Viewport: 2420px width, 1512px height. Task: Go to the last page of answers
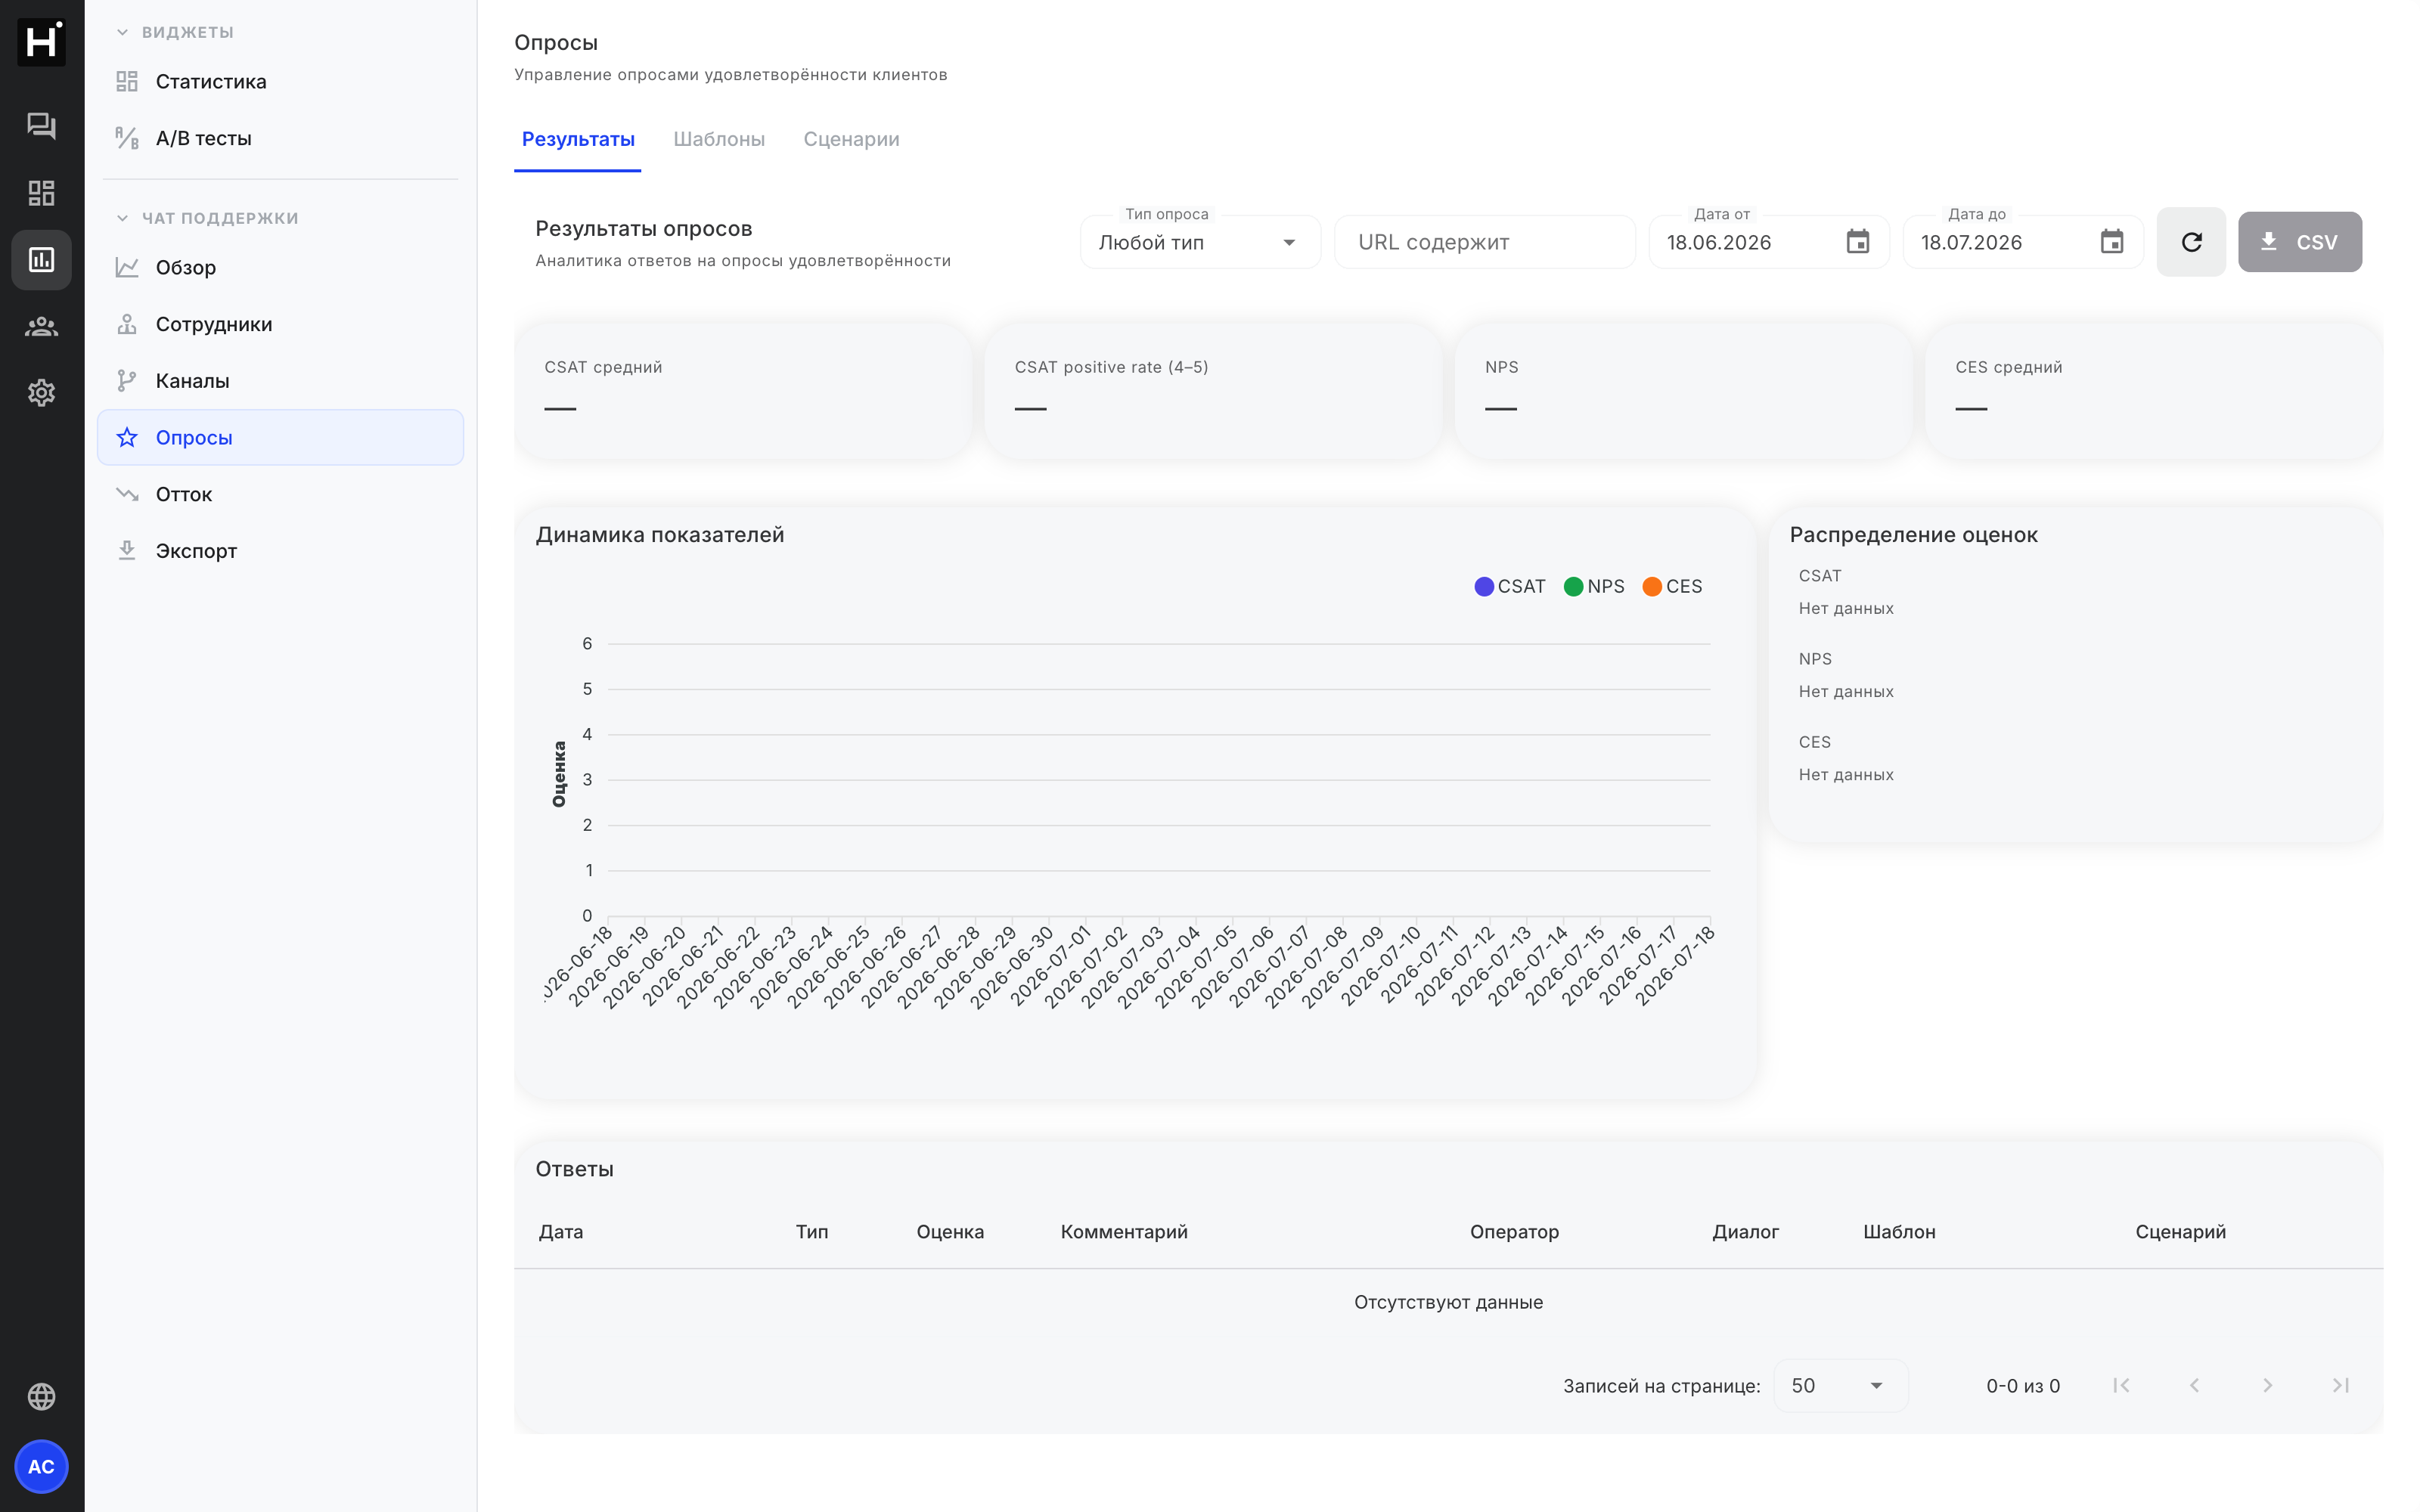(x=2340, y=1385)
